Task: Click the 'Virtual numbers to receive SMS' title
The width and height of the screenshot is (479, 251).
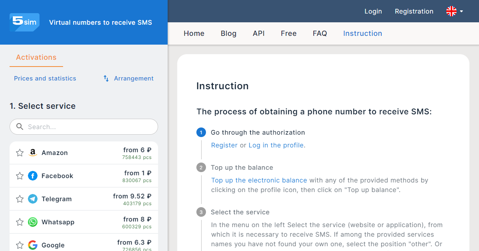Action: [101, 23]
